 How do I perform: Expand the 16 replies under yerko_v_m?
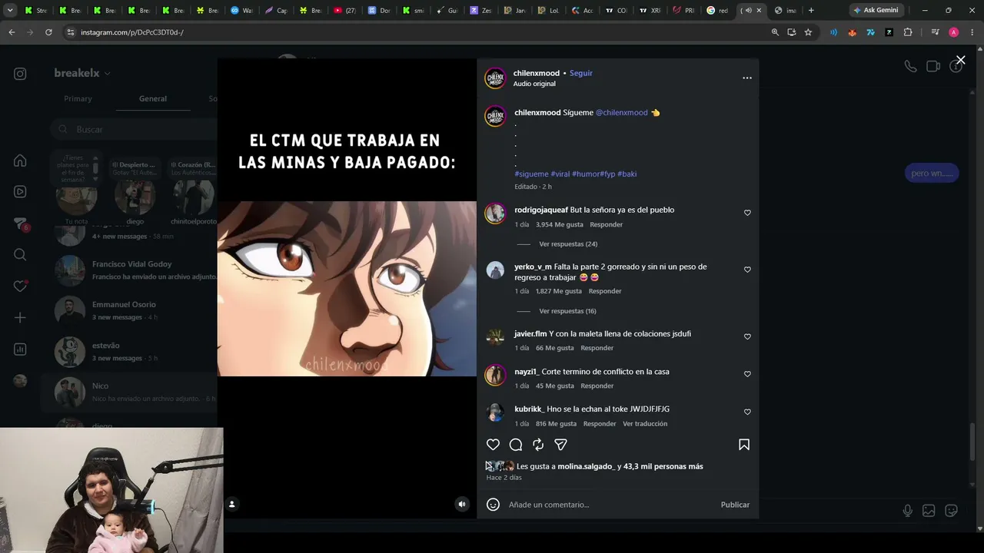(x=567, y=311)
